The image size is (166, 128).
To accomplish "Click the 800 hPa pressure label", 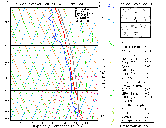I will [7, 101].
